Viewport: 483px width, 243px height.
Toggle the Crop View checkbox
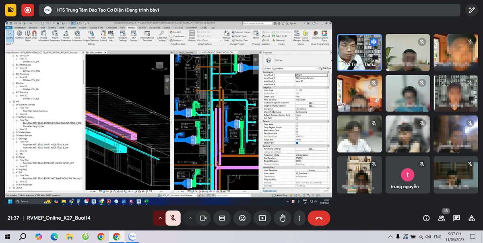pos(297,124)
